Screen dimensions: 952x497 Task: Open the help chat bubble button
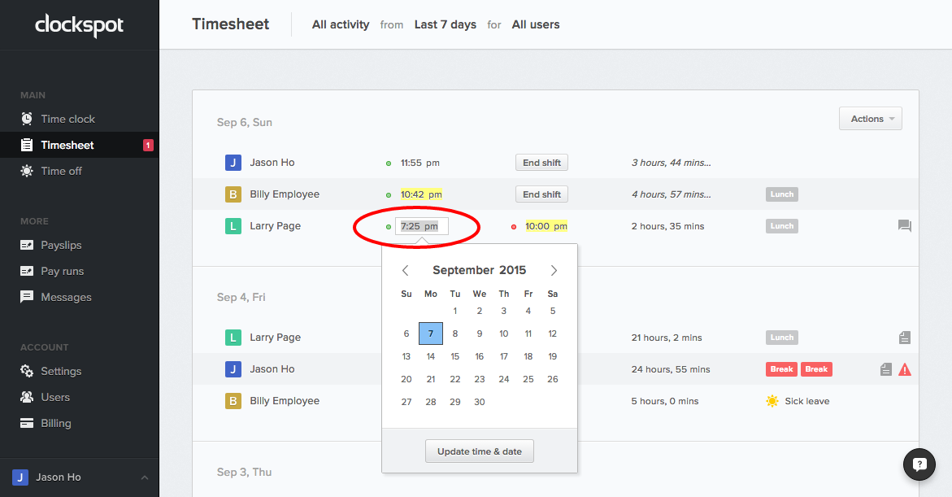(x=919, y=464)
